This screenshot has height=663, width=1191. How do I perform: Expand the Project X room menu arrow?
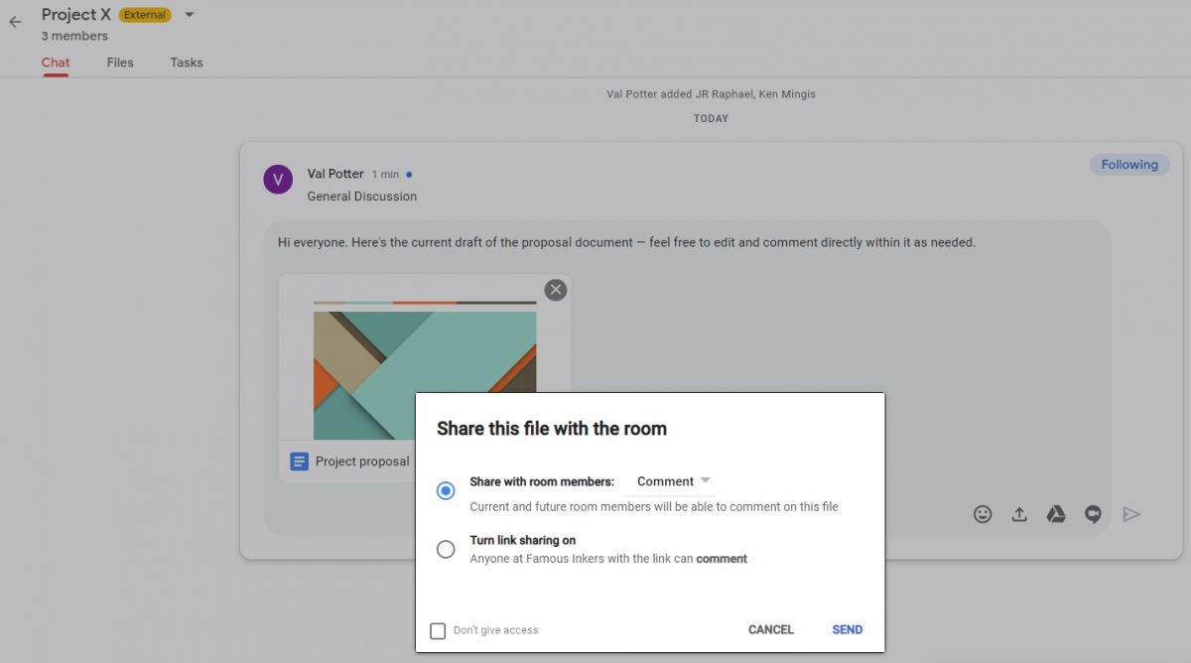point(190,15)
